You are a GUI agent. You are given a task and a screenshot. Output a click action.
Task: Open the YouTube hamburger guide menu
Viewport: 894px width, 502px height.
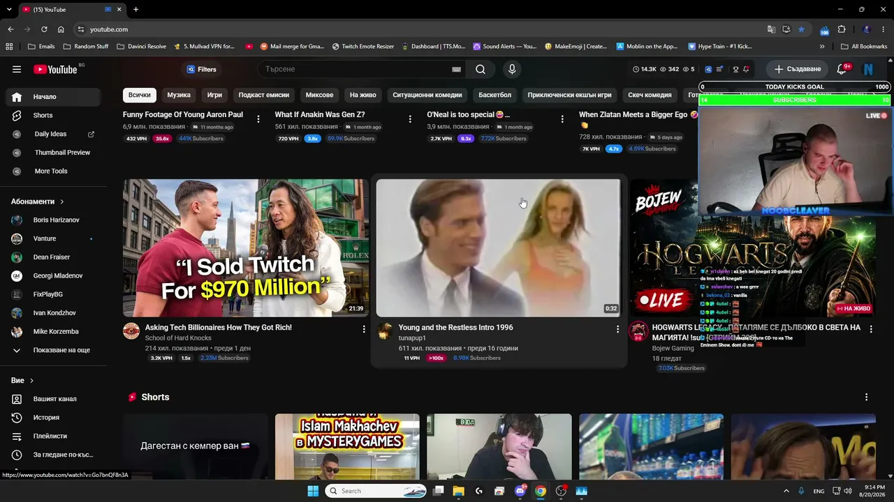[17, 69]
